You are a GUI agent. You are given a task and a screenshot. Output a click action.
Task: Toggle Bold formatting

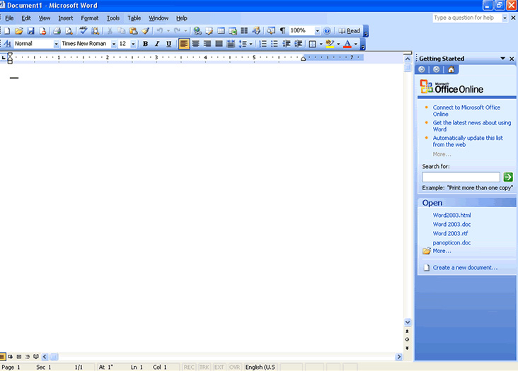click(145, 44)
